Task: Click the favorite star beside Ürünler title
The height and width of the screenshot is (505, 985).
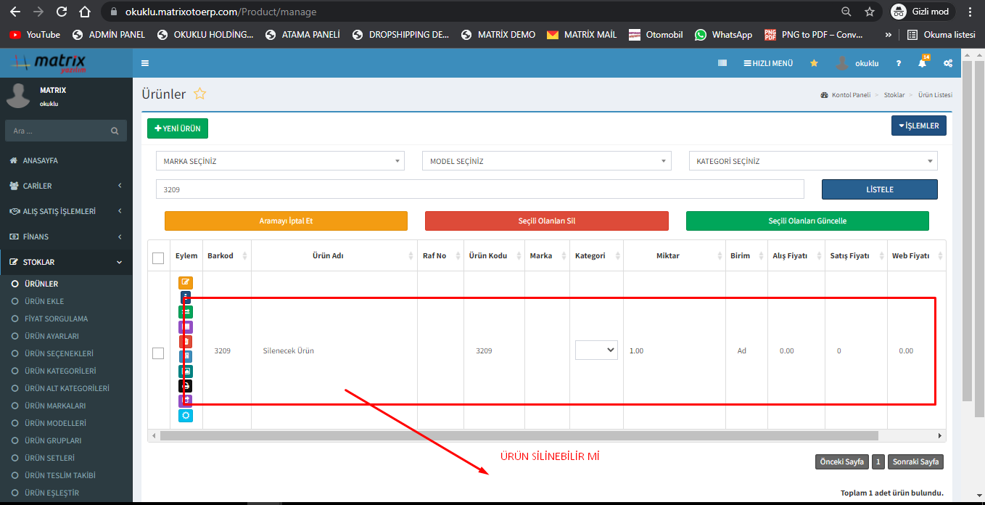Action: 200,94
